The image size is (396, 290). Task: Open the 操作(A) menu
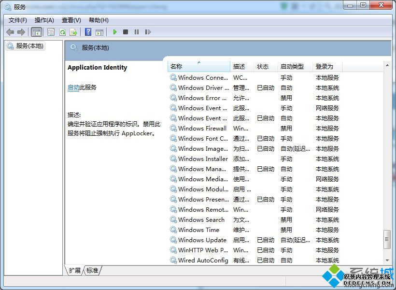coord(44,20)
